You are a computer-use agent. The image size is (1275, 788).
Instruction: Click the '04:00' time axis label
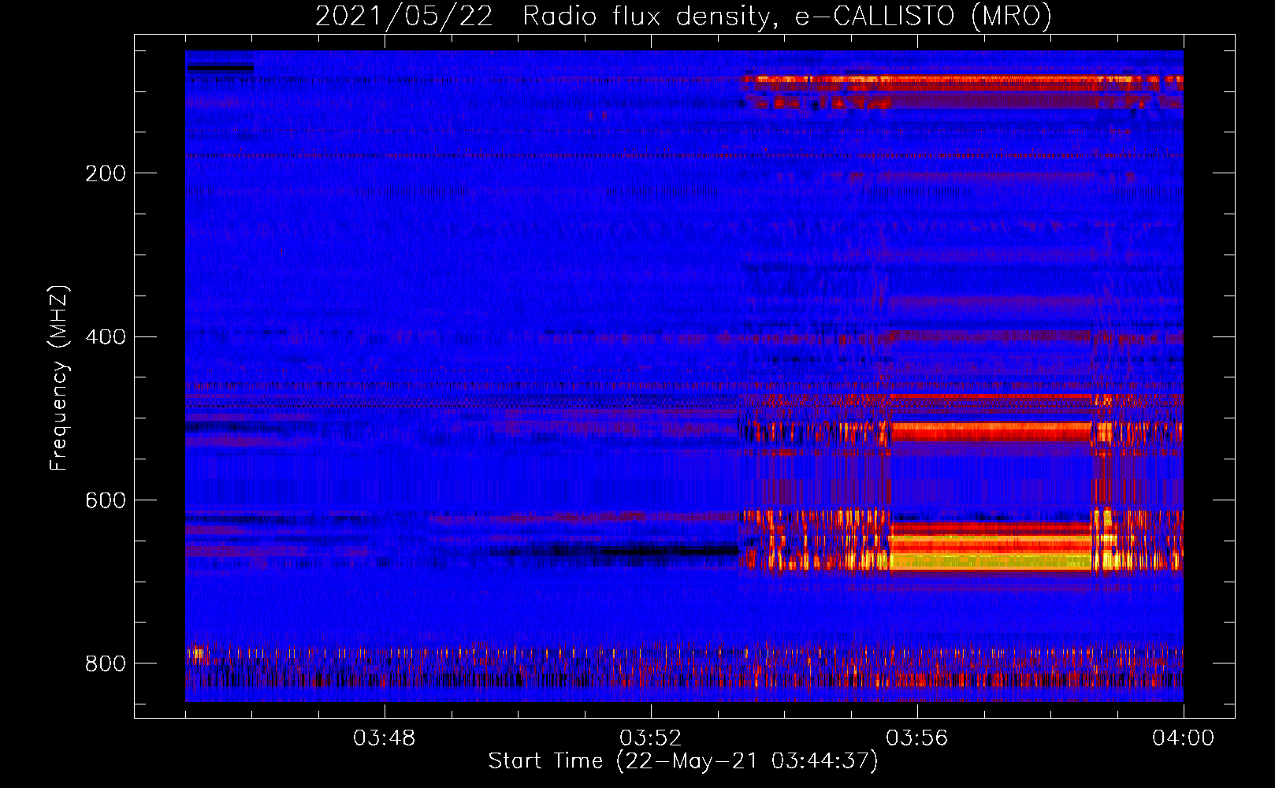[1183, 738]
